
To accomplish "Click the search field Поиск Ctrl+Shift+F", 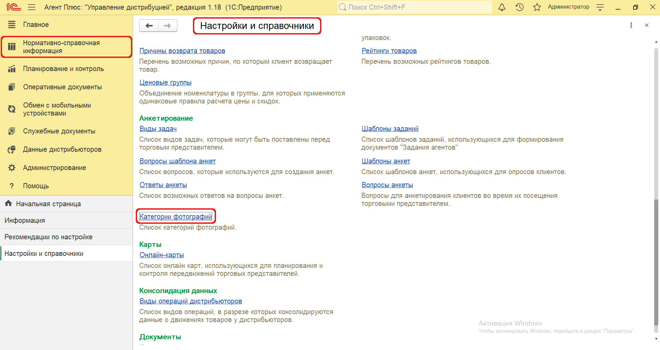I will pyautogui.click(x=415, y=7).
